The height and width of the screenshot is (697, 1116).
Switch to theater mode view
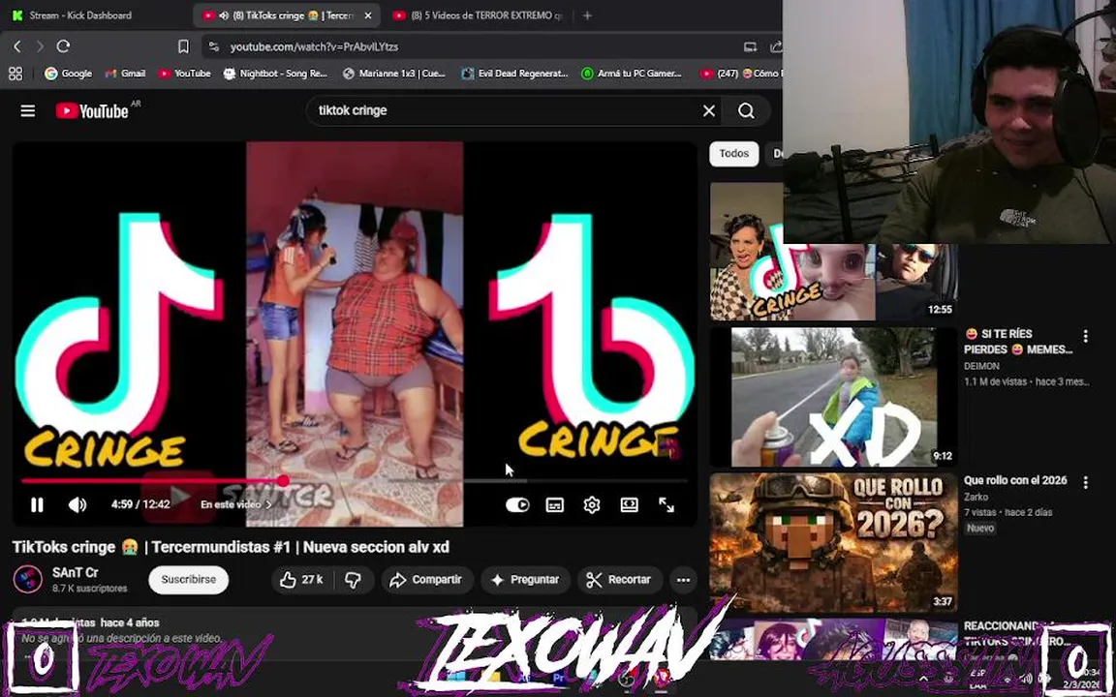(629, 505)
